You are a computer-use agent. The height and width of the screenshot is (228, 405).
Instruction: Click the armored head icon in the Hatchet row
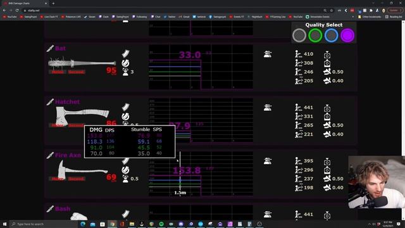pos(268,107)
